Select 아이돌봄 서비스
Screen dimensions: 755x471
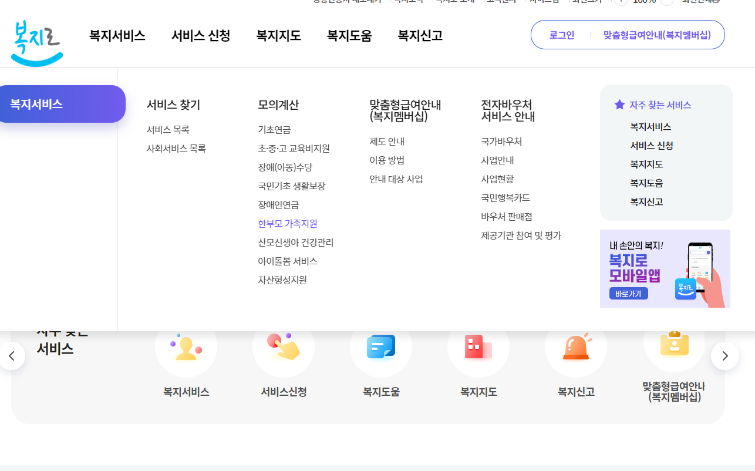[x=288, y=261]
